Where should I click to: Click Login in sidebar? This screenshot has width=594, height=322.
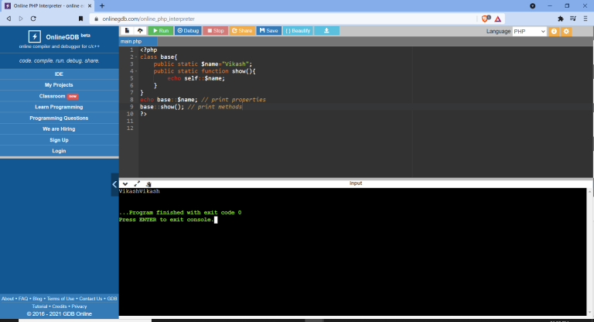59,151
